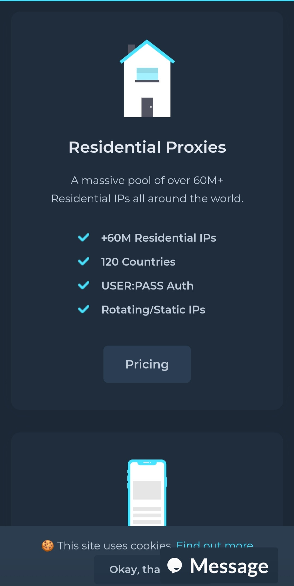Accept cookies with the Okay button

(128, 569)
